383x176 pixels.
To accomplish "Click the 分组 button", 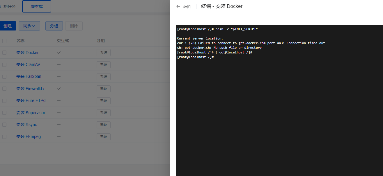I will (x=54, y=26).
